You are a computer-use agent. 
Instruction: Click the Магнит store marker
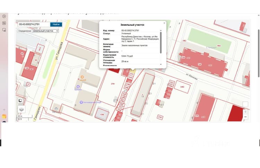[56, 109]
